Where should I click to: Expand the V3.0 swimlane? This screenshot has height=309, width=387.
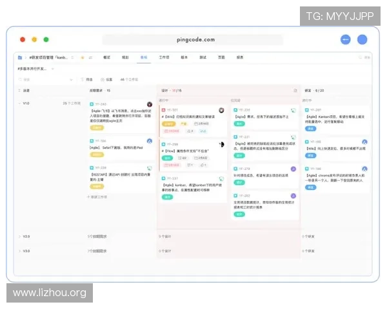pyautogui.click(x=19, y=251)
